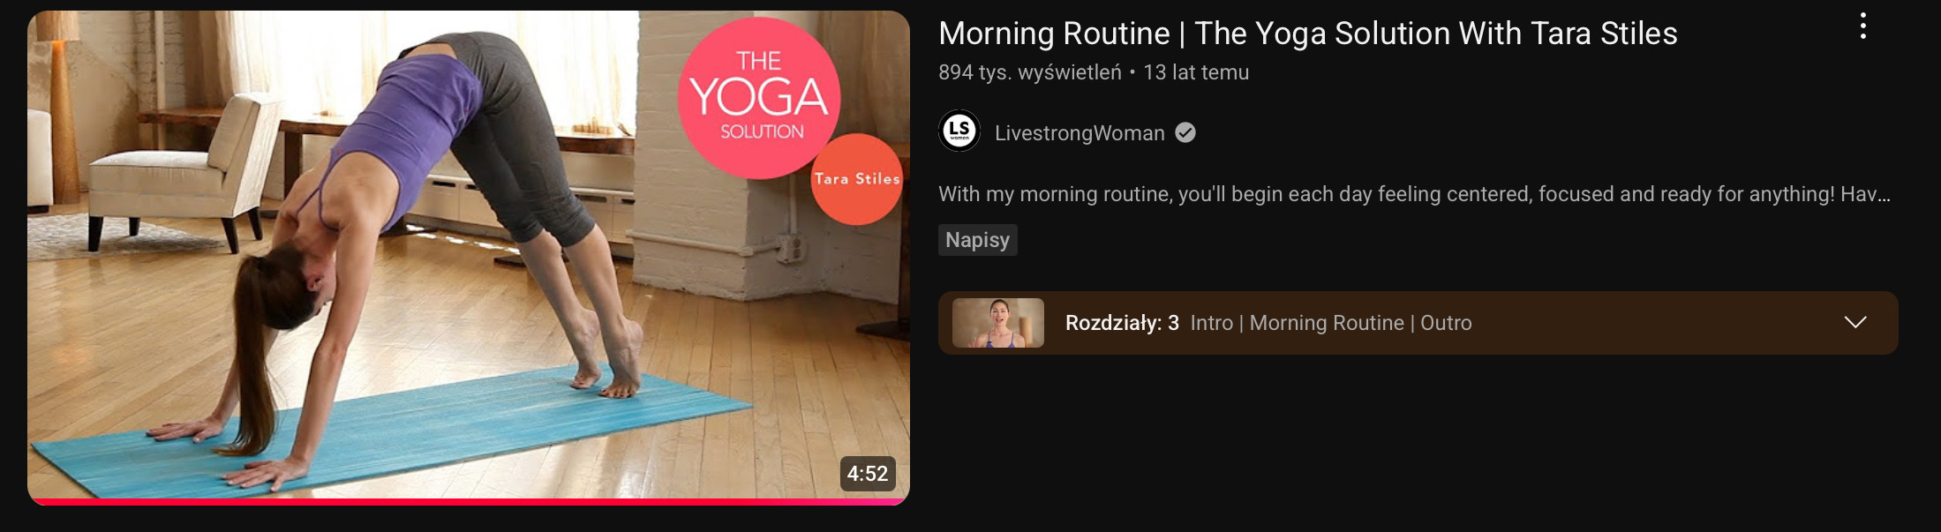The image size is (1941, 532).
Task: Open the Morning Routine video title link
Action: (1307, 34)
